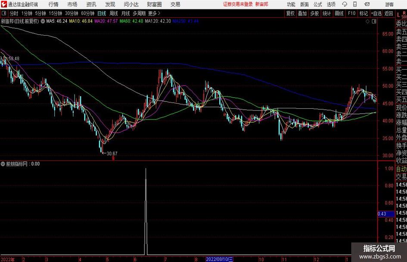Open the 选项 menu
Viewport: 407px width, 262px height.
tap(331, 4)
